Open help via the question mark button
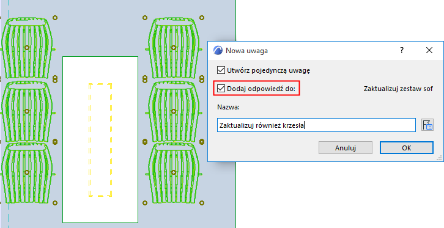The width and height of the screenshot is (444, 228). [x=402, y=51]
